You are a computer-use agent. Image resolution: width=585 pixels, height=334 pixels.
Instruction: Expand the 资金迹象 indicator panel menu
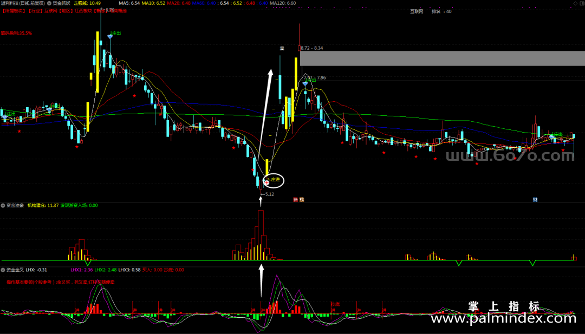(x=3, y=205)
